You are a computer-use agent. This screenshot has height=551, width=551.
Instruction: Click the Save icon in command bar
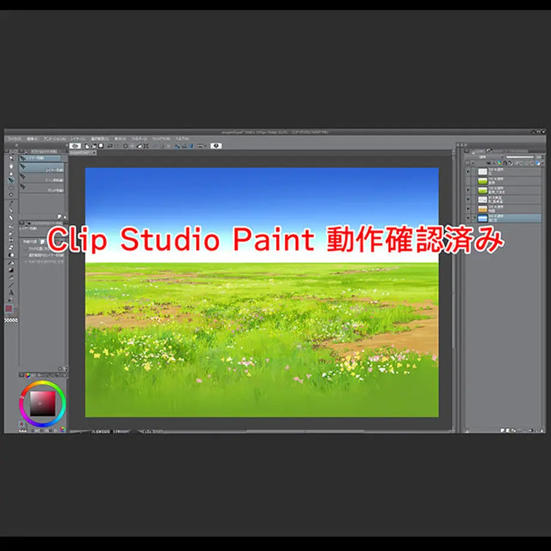pyautogui.click(x=101, y=146)
